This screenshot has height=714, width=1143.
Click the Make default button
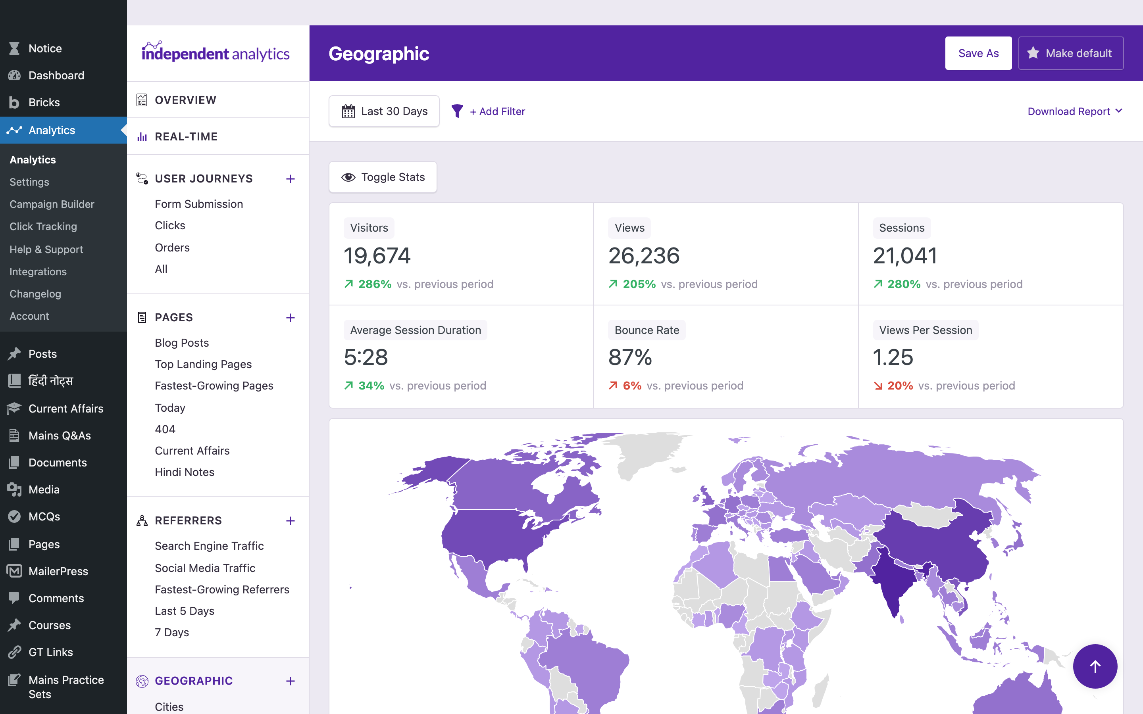click(x=1071, y=53)
